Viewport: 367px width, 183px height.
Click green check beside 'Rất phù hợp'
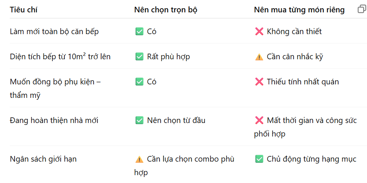[139, 57]
